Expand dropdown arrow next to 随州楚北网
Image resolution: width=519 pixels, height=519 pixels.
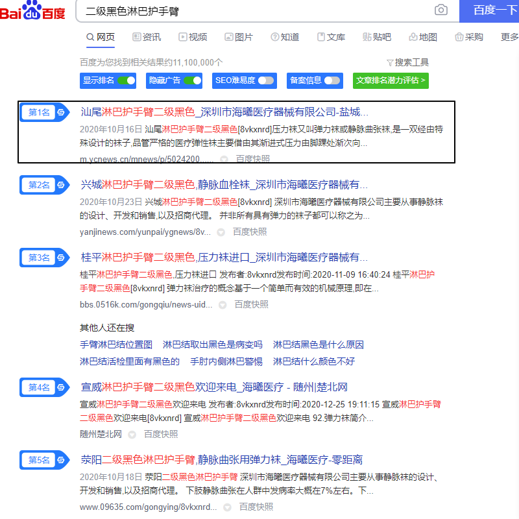132,435
